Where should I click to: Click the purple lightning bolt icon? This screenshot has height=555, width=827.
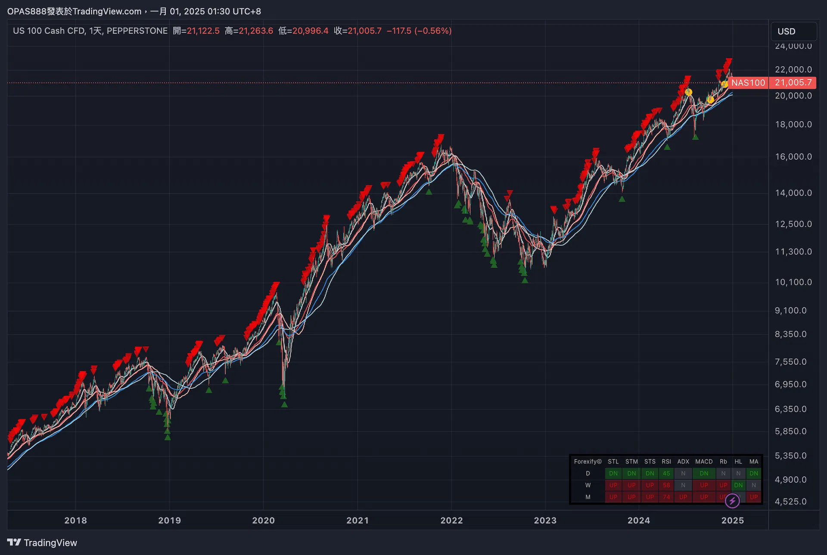click(732, 501)
